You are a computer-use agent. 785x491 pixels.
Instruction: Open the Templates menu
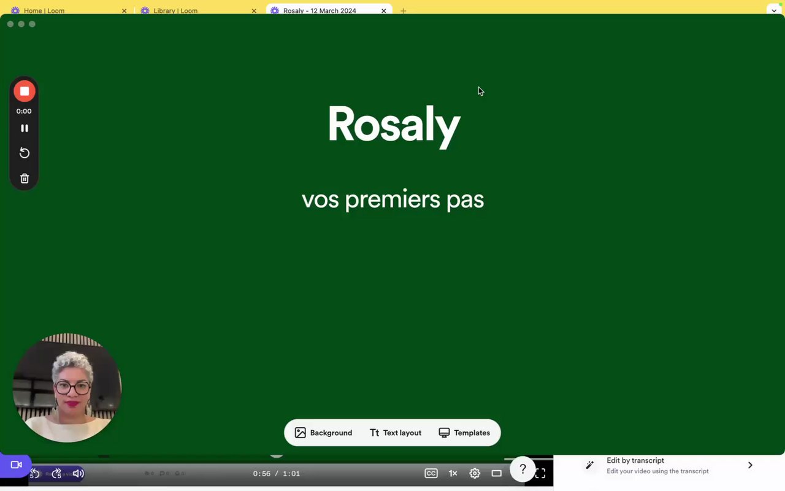(x=464, y=433)
